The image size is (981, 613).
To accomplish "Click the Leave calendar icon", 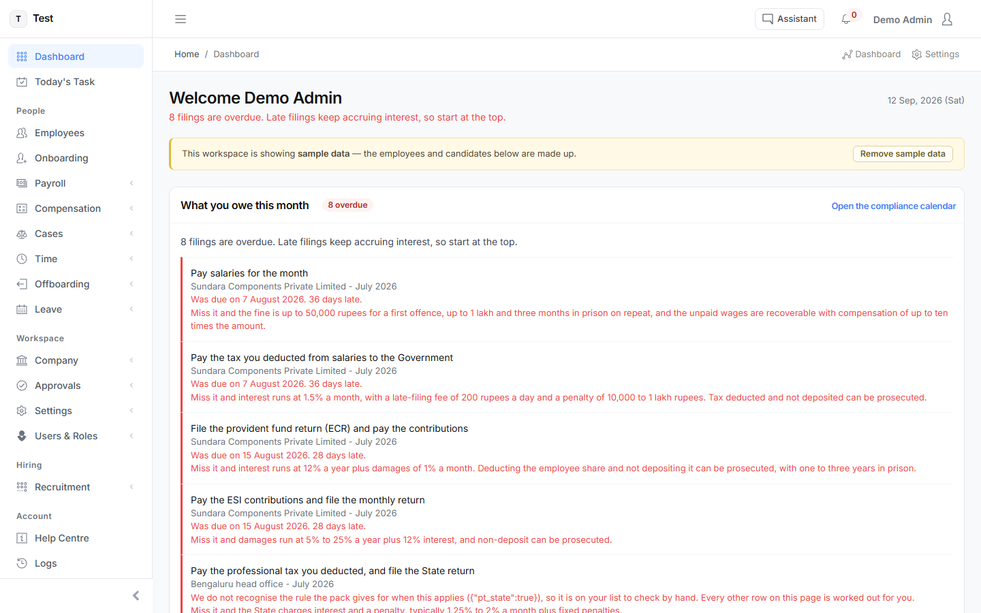I will pyautogui.click(x=22, y=309).
